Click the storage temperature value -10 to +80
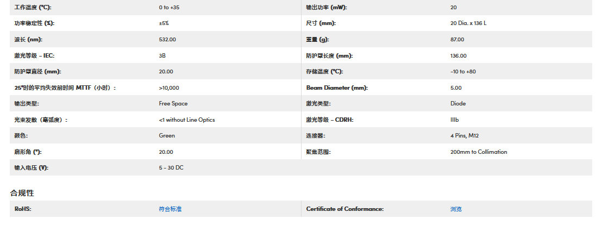Viewport: 602px width, 231px height. point(463,72)
